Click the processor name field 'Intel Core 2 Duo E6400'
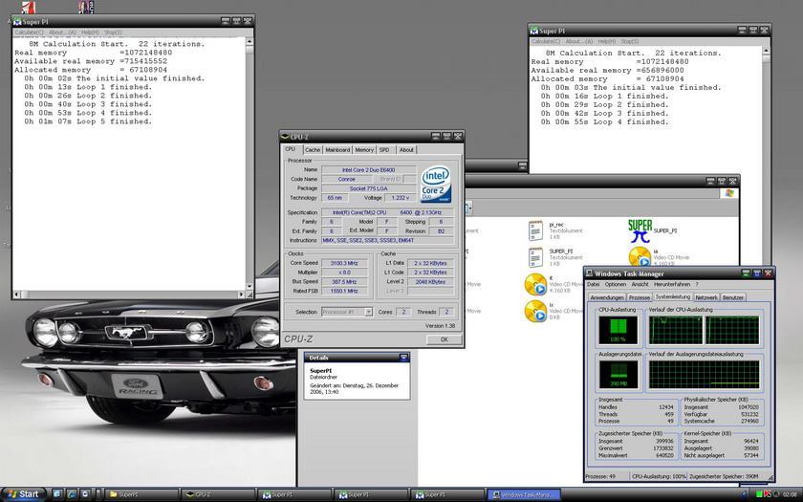803x502 pixels. point(369,170)
